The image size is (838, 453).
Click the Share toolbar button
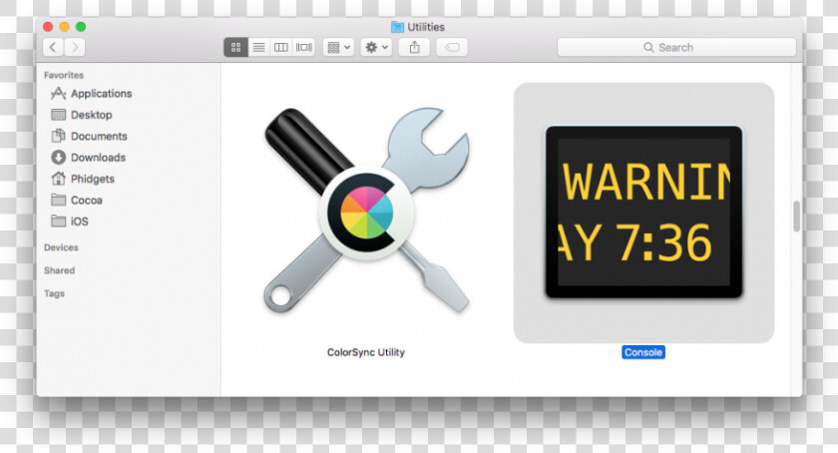[x=414, y=47]
